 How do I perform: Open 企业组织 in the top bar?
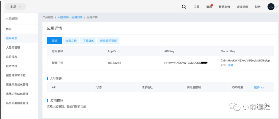click(242, 7)
